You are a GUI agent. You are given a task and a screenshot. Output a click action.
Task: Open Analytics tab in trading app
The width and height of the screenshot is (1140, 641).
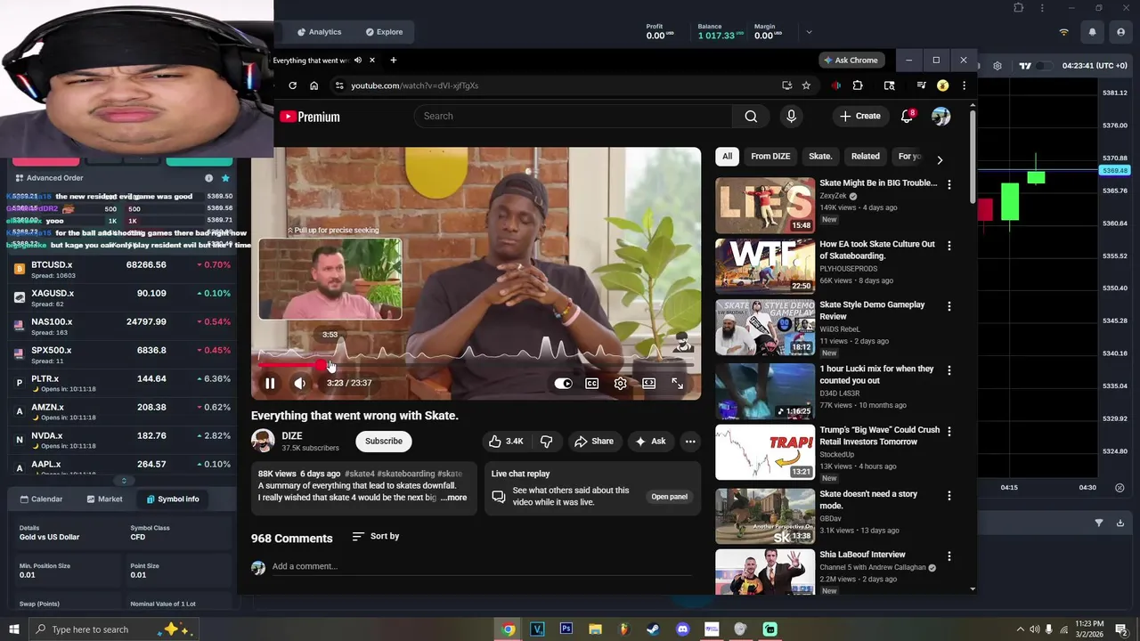(x=317, y=32)
